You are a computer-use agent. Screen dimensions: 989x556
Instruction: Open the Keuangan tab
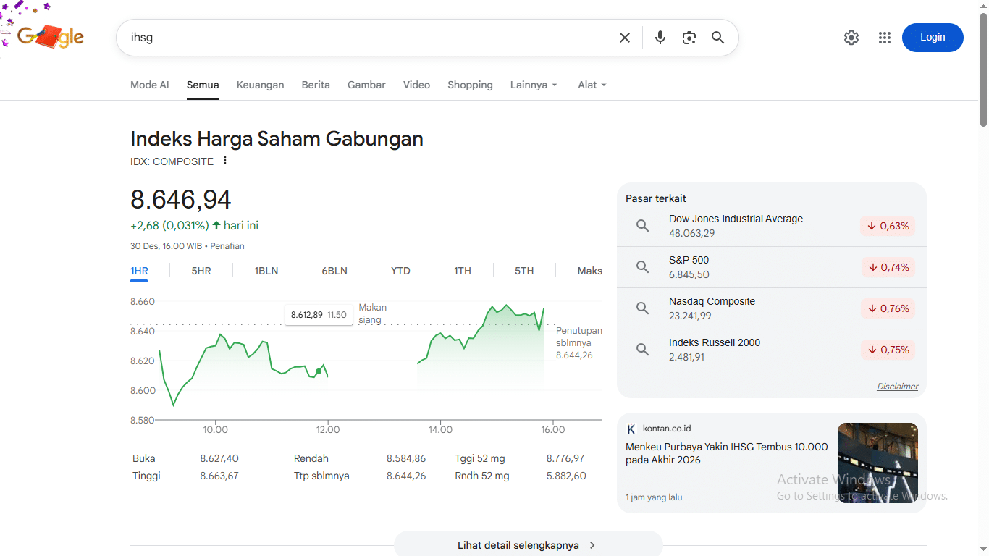point(260,85)
